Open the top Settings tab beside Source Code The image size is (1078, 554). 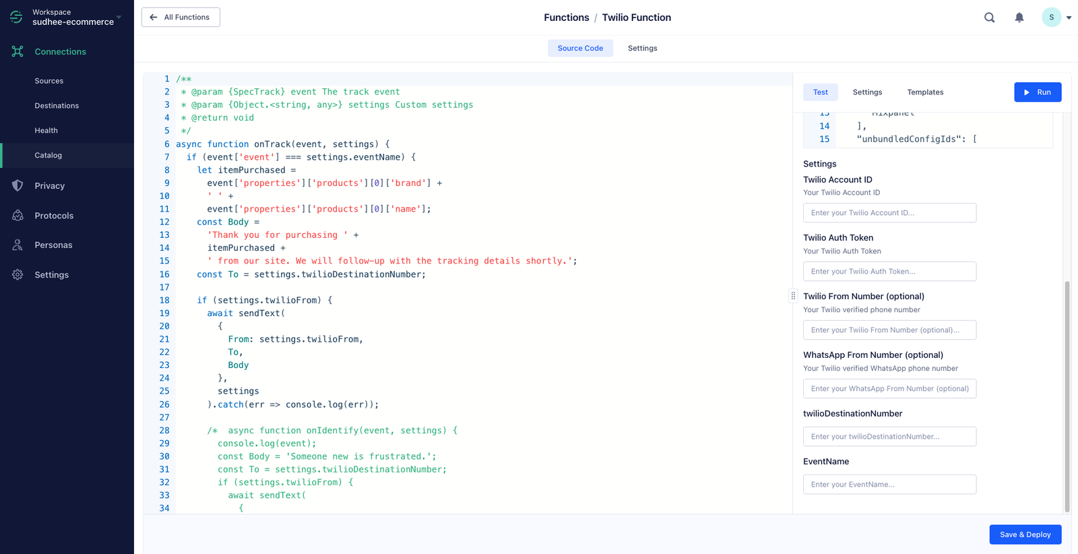(642, 48)
